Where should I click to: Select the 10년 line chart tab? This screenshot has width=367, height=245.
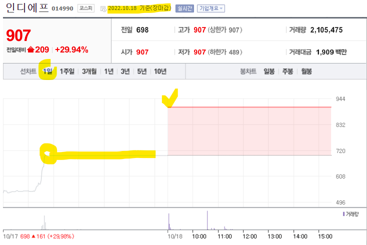click(x=160, y=71)
